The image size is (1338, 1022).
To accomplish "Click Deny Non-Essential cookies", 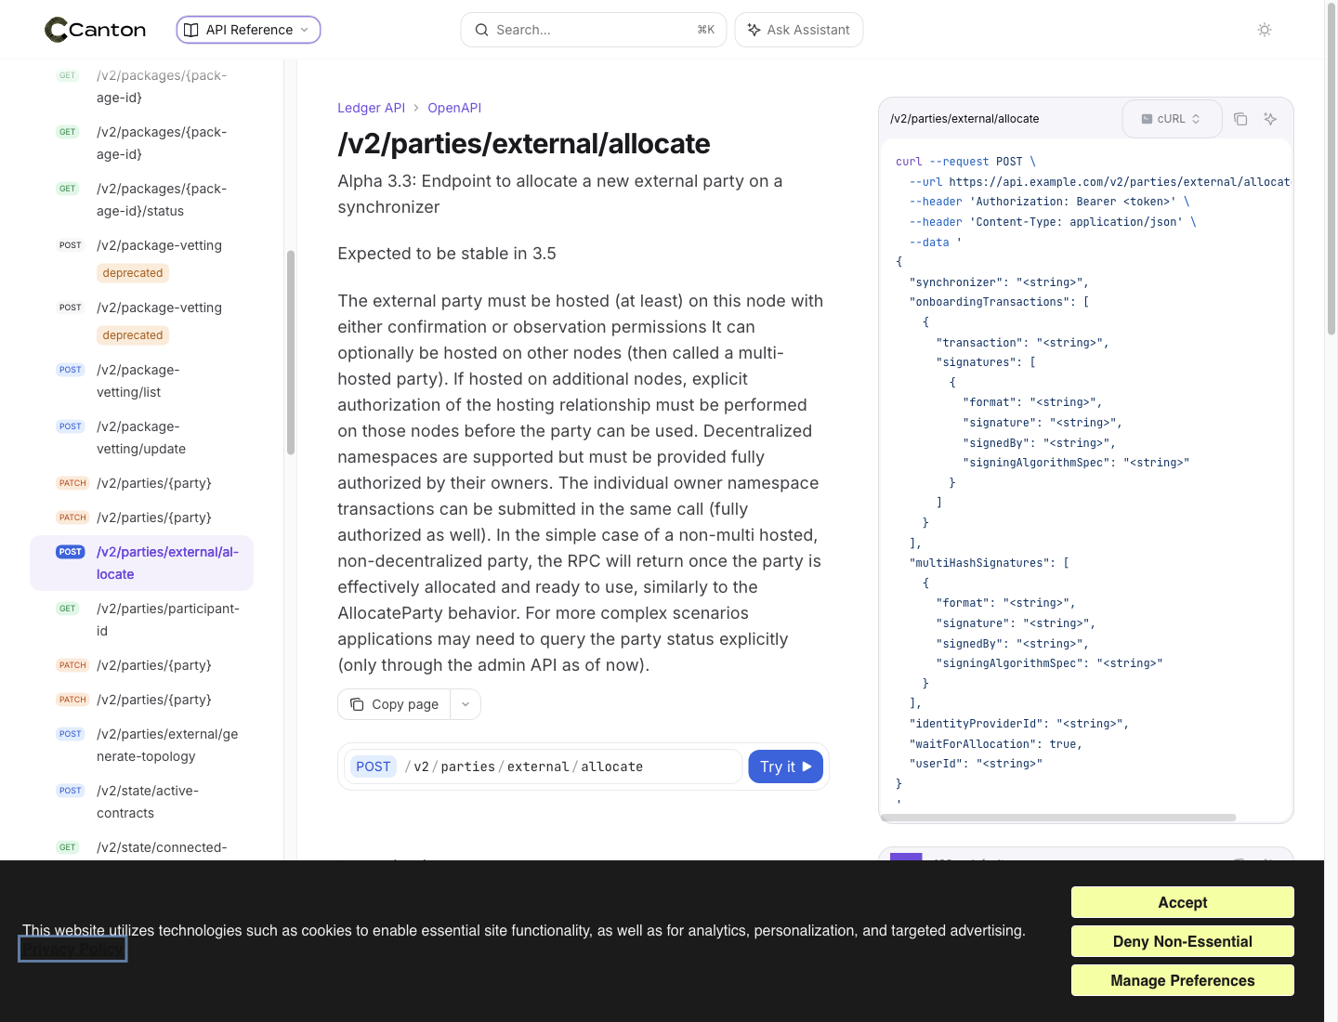I will 1183,941.
